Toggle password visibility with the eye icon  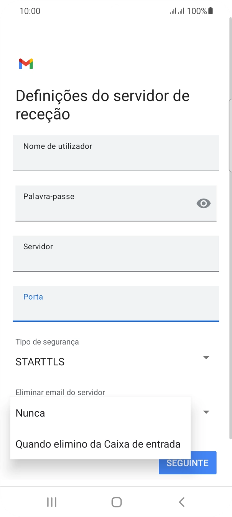(x=204, y=204)
